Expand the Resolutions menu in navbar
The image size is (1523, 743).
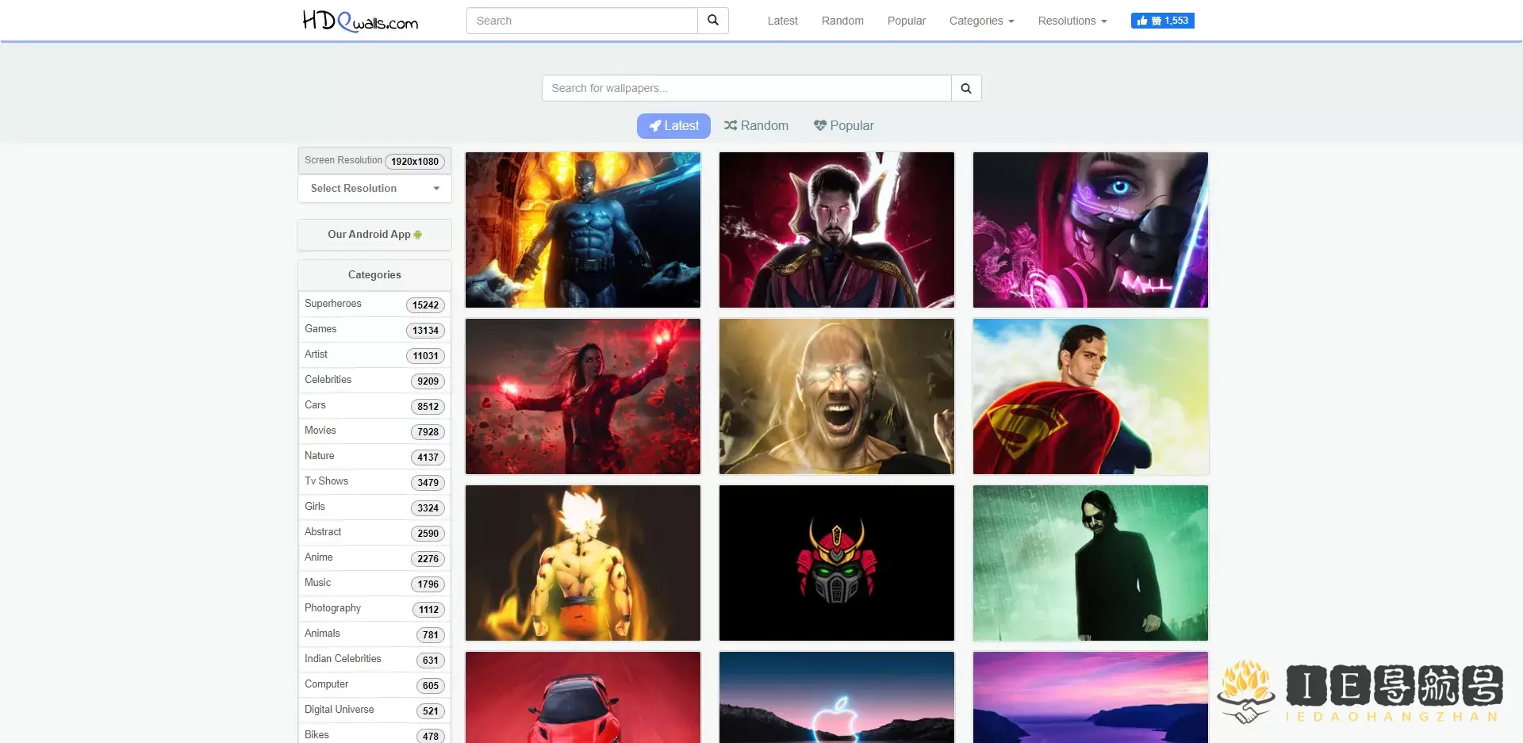click(x=1072, y=21)
